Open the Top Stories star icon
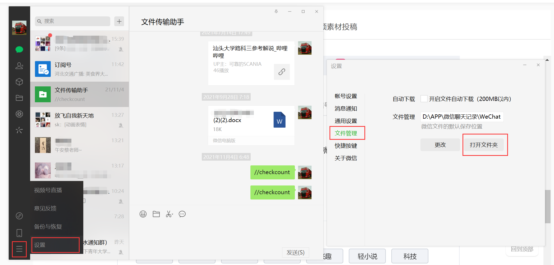 [x=19, y=130]
